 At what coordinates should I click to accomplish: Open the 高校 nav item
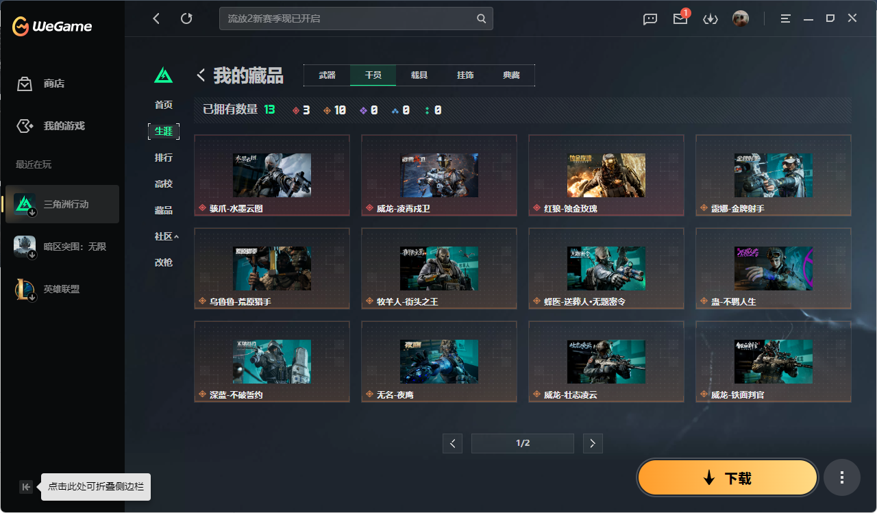click(x=164, y=184)
